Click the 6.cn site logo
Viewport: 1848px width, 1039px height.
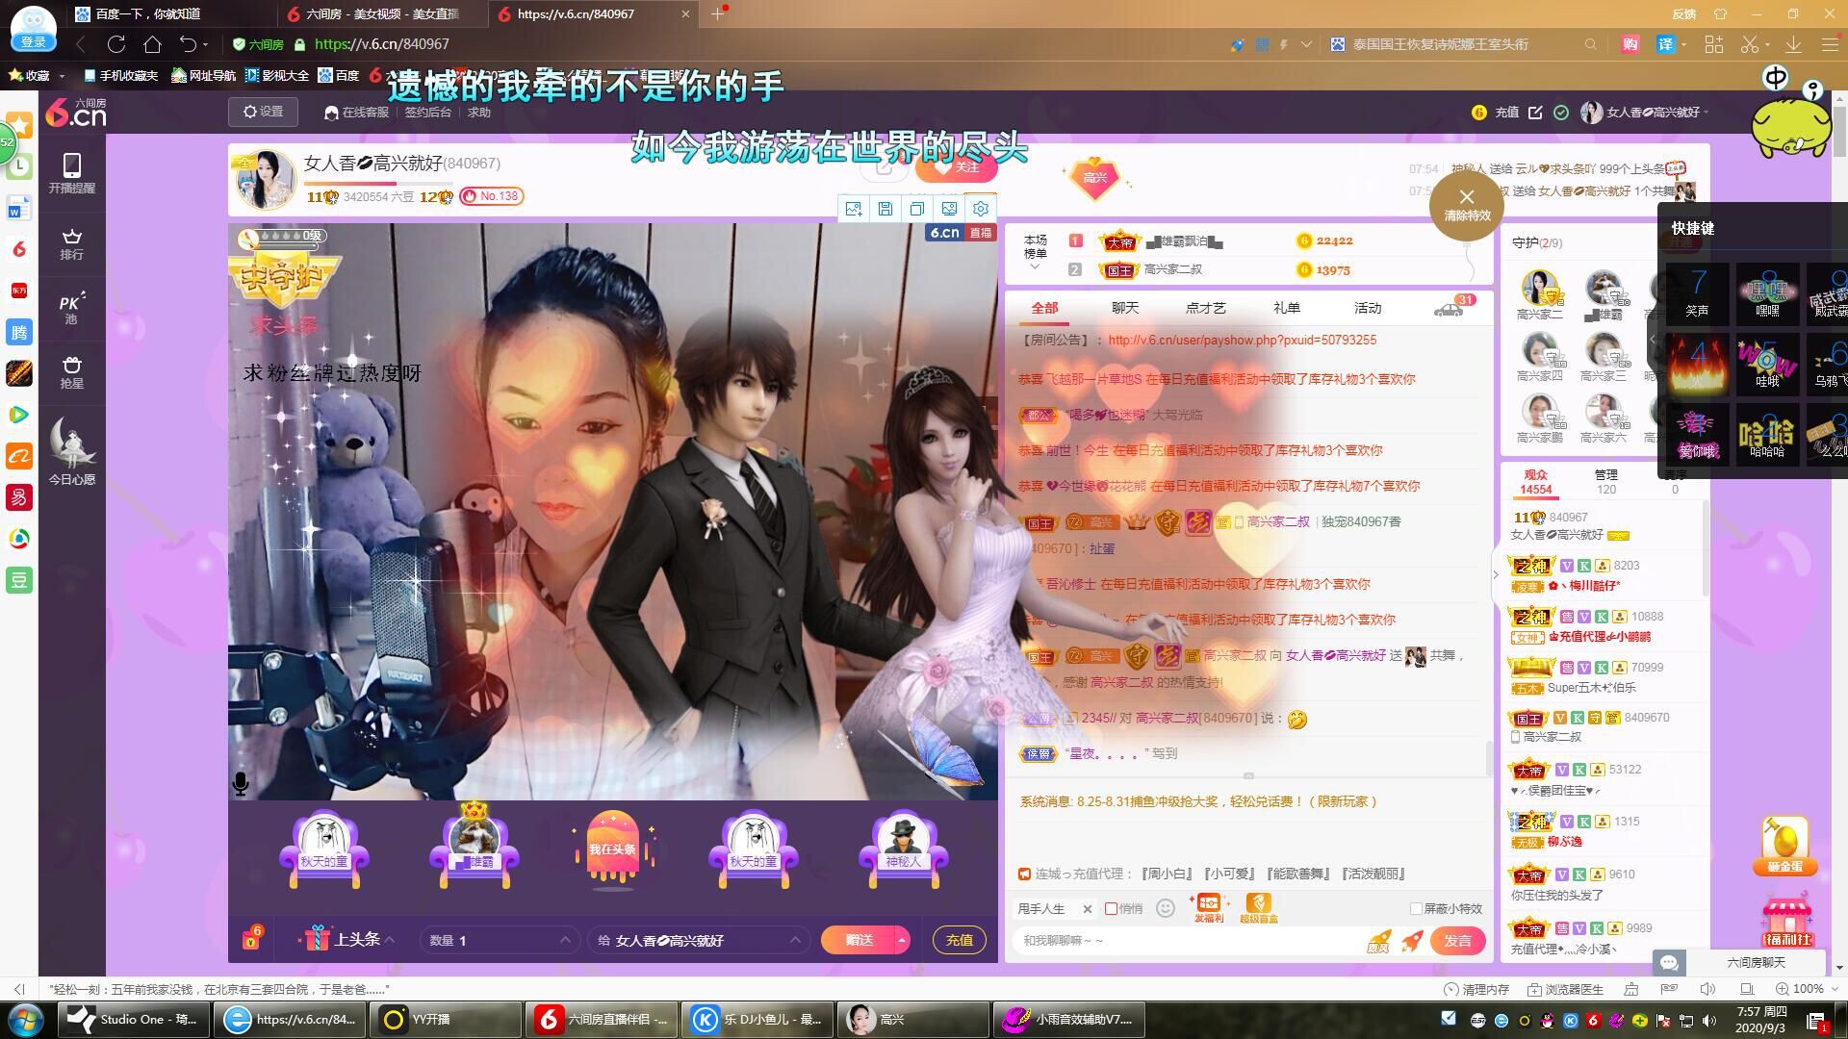click(76, 113)
